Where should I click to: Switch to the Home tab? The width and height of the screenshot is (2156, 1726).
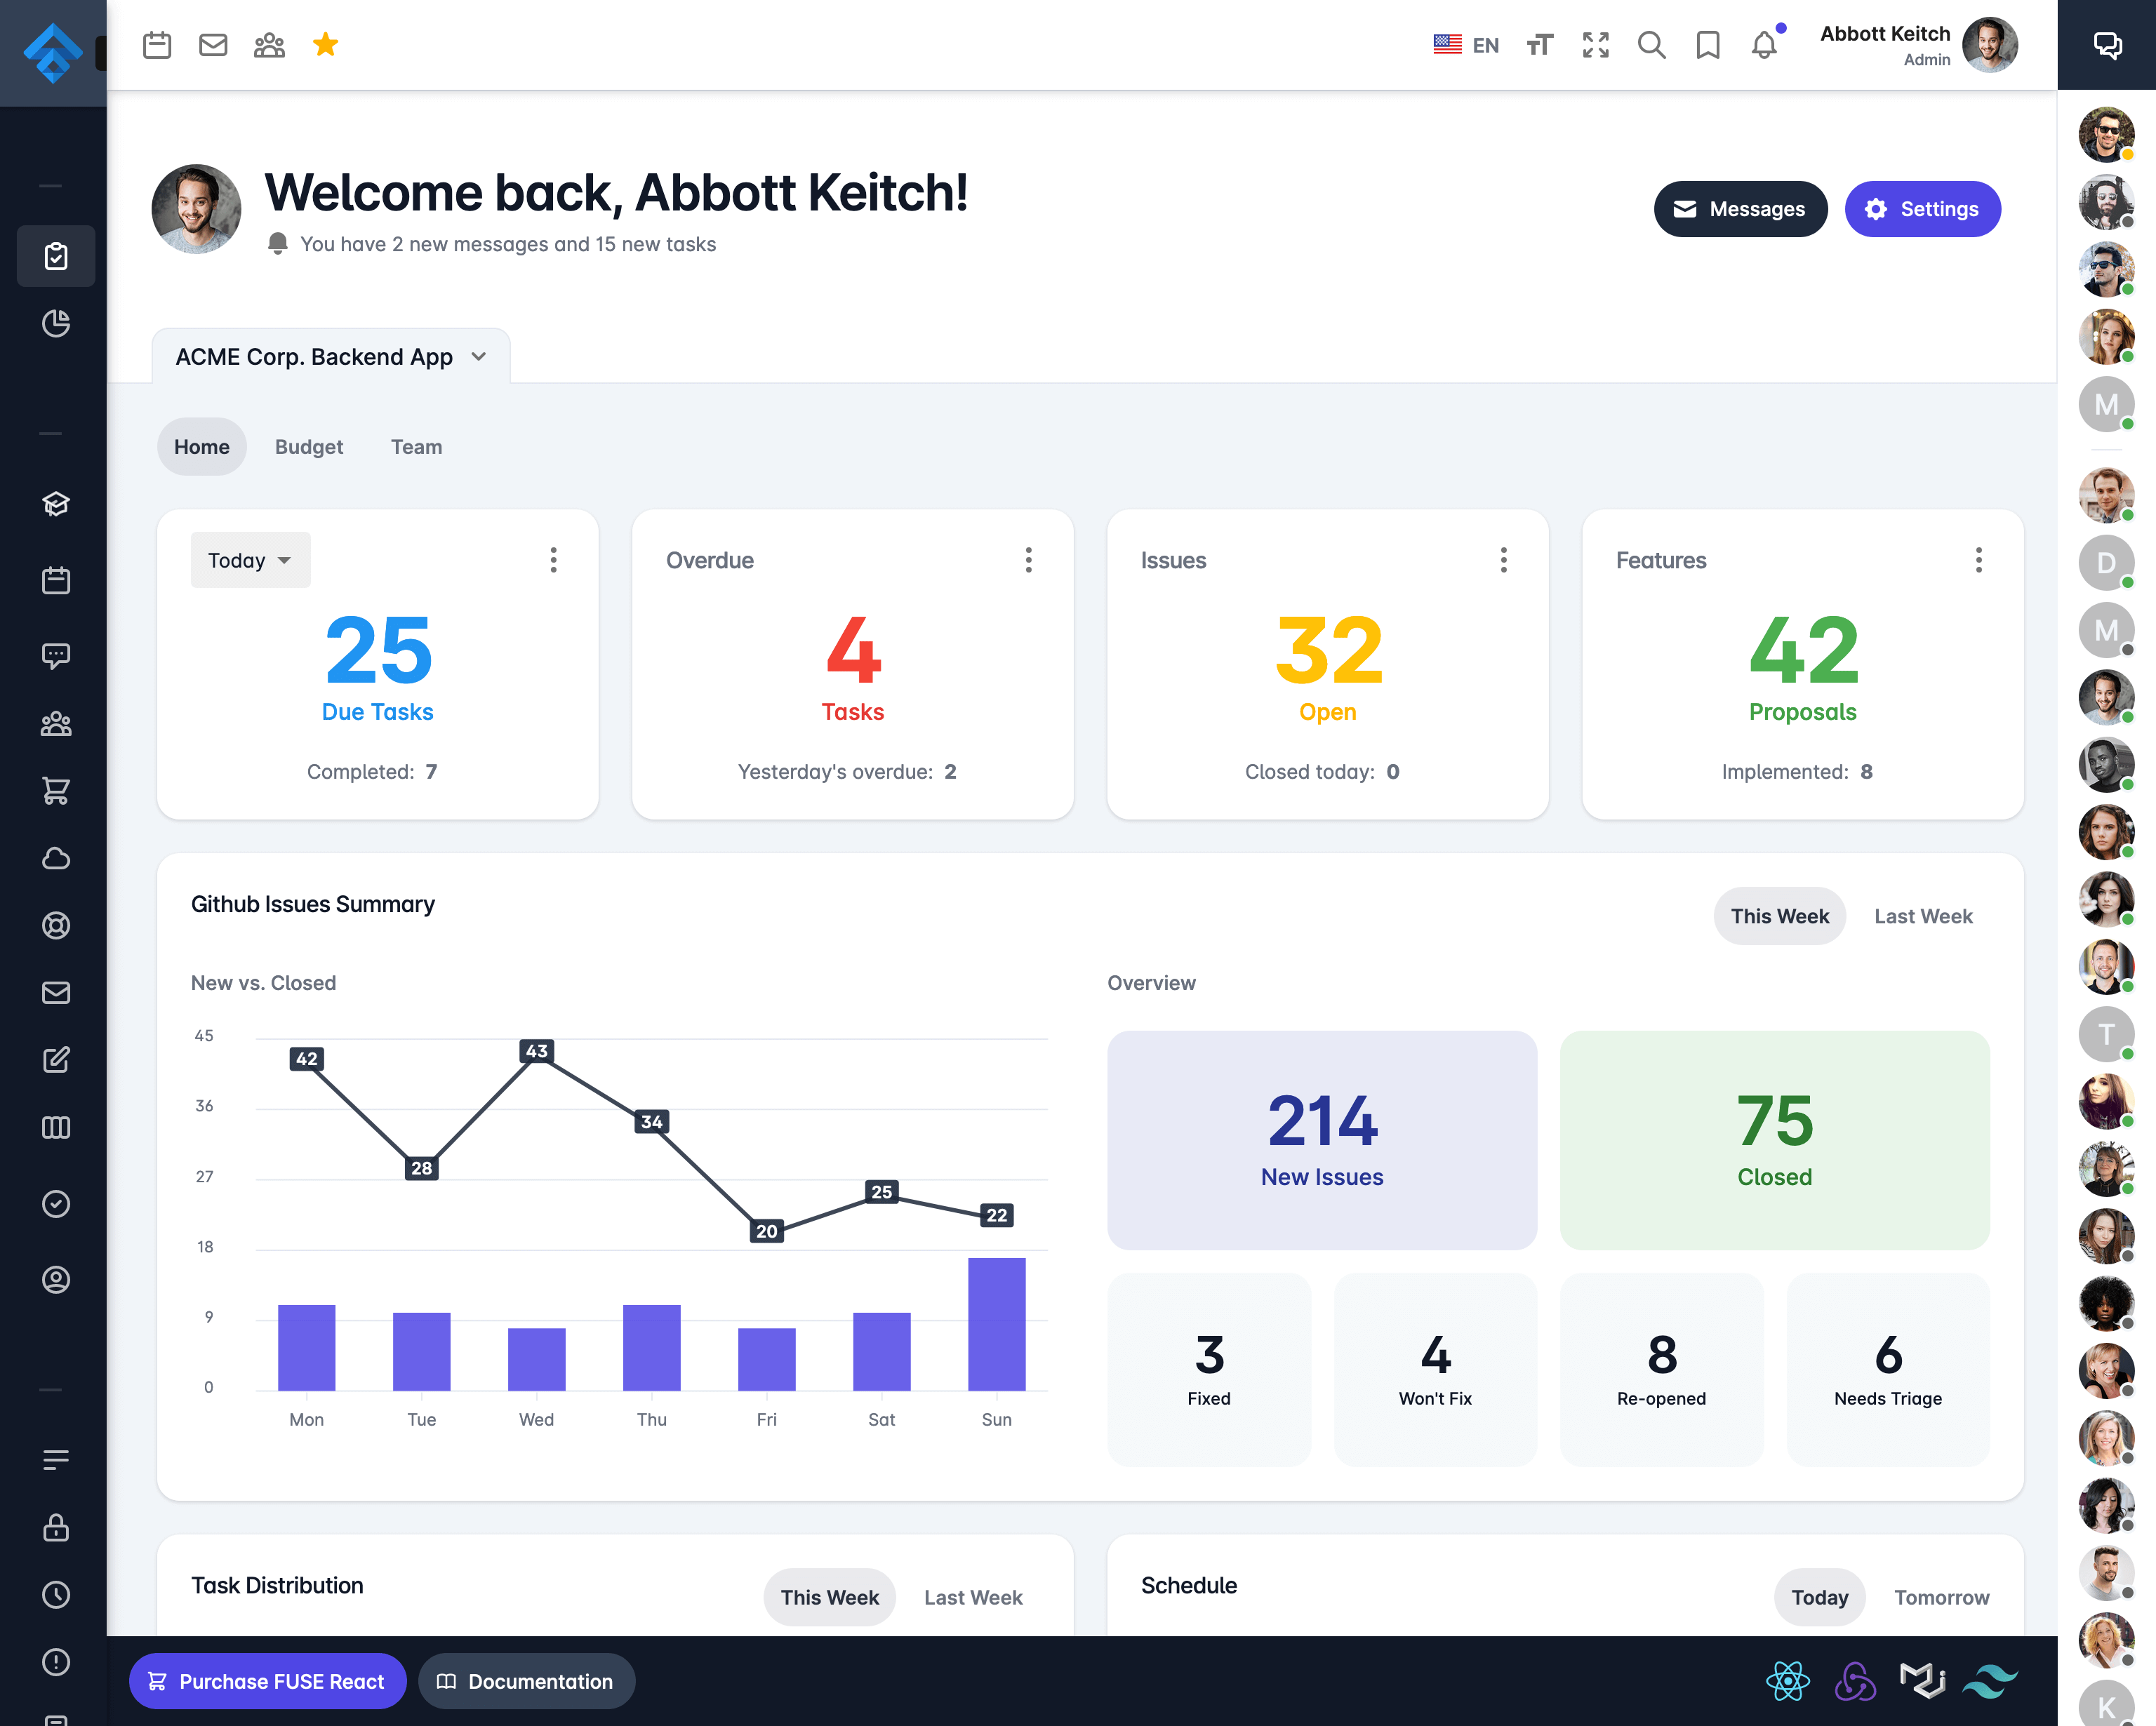coord(202,447)
